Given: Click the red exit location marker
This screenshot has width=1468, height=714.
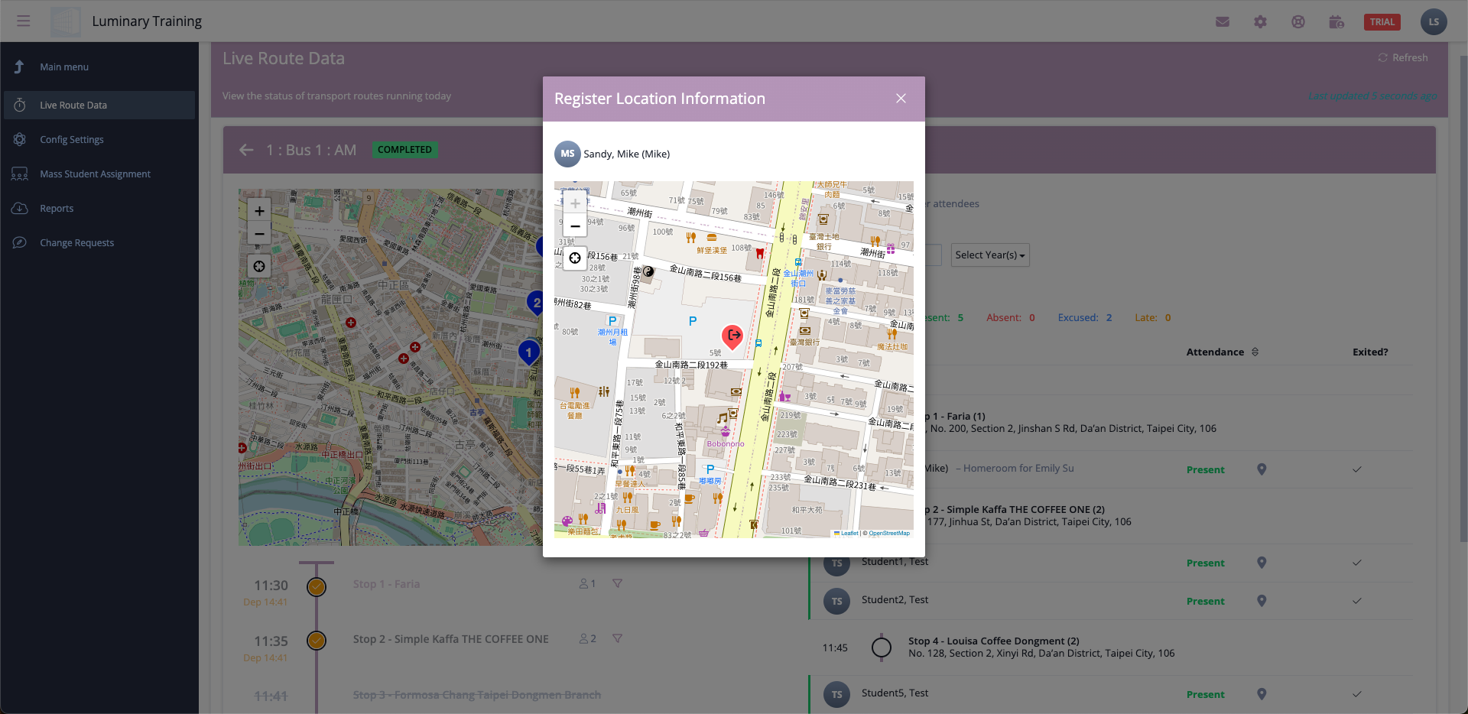Looking at the screenshot, I should (x=732, y=336).
